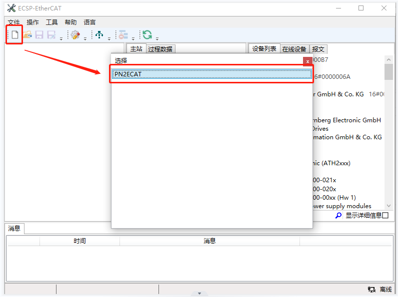
Task: Click the green refresh arrows icon
Action: (147, 35)
